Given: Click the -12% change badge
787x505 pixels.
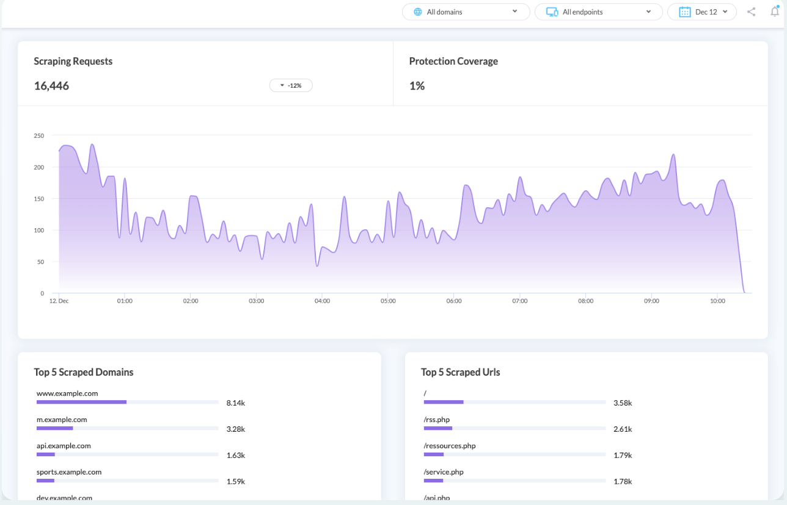Looking at the screenshot, I should pyautogui.click(x=291, y=86).
